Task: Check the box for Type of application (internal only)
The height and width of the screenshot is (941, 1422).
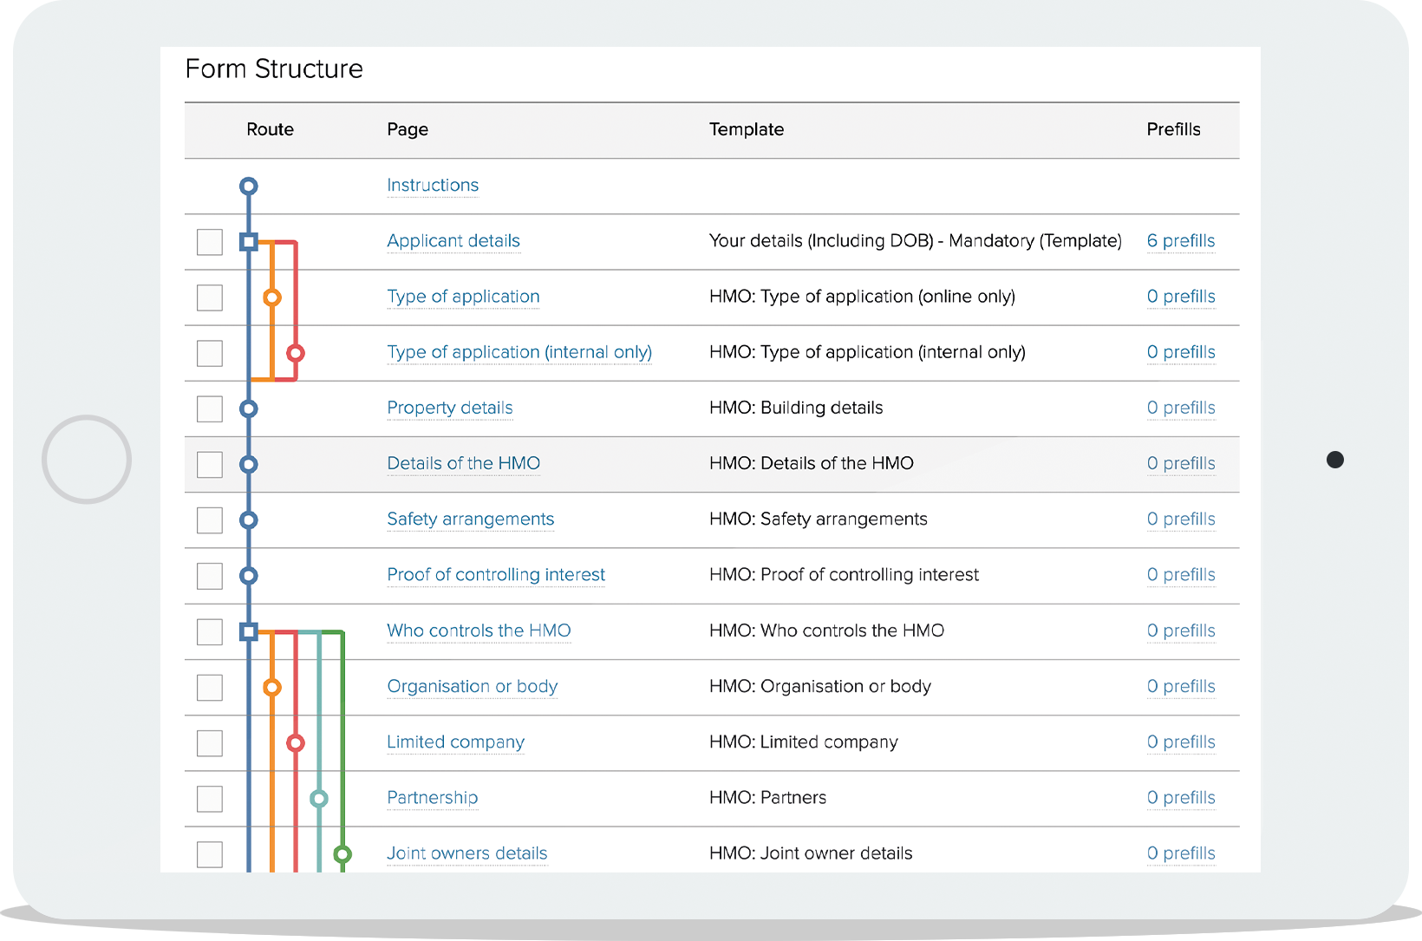Action: (x=210, y=353)
